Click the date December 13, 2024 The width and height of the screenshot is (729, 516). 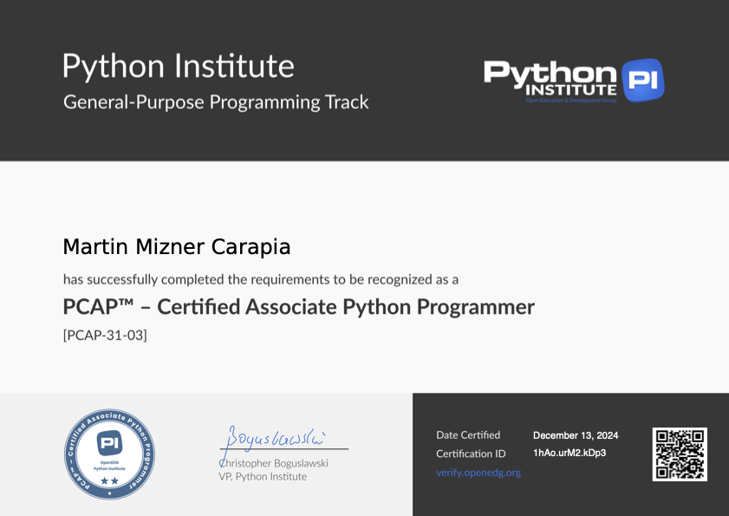coord(575,435)
